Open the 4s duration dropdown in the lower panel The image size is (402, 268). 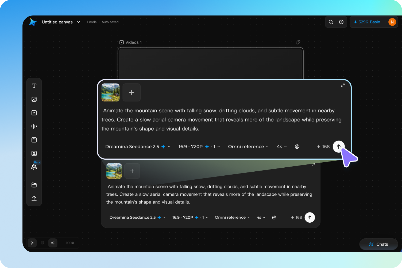click(x=261, y=217)
